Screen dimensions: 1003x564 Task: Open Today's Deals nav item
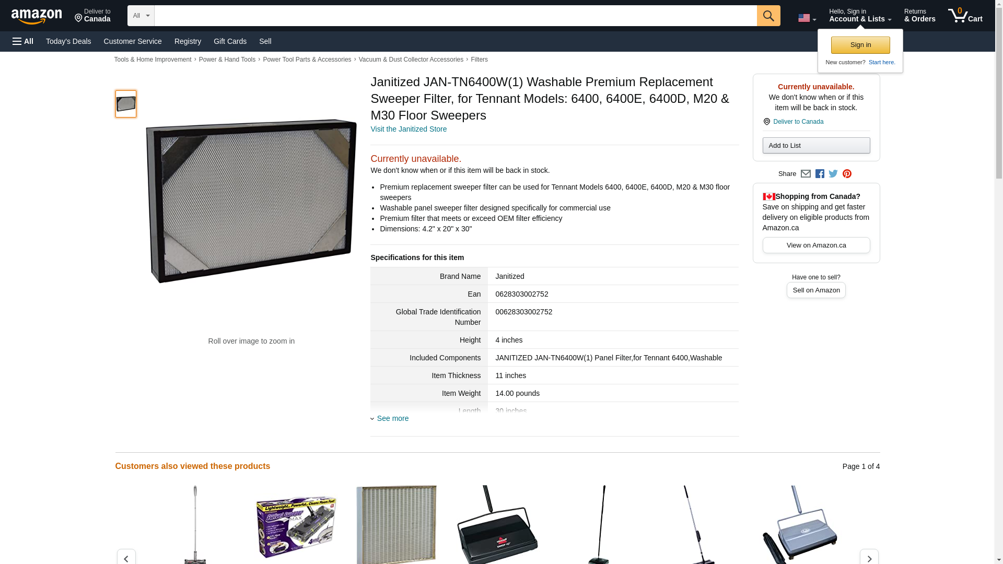(x=68, y=41)
